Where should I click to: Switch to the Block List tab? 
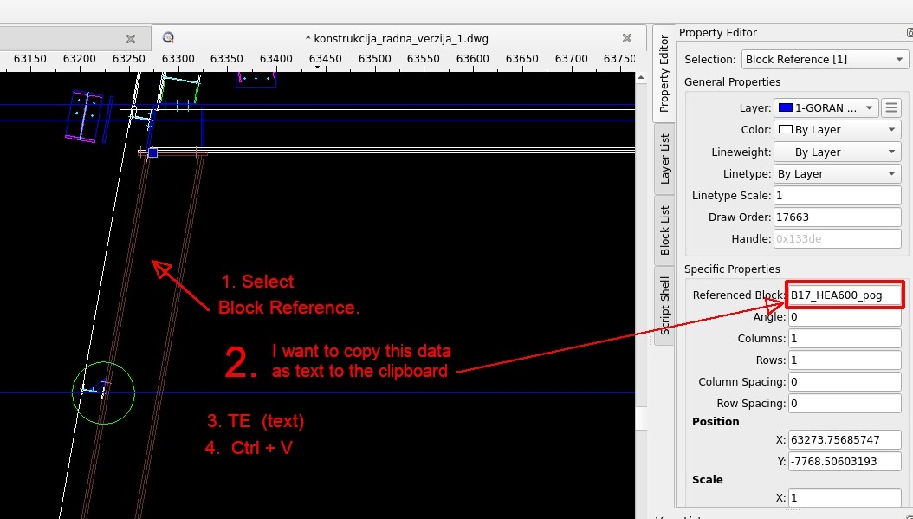[x=664, y=230]
